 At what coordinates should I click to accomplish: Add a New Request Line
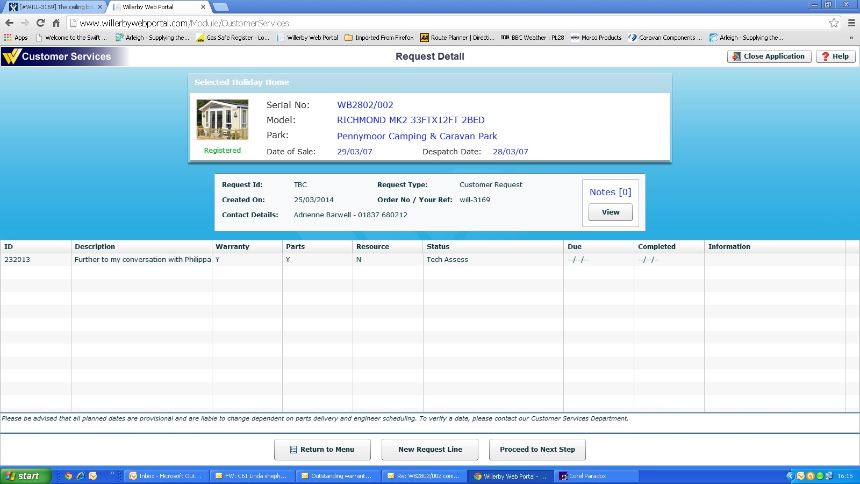(x=429, y=450)
